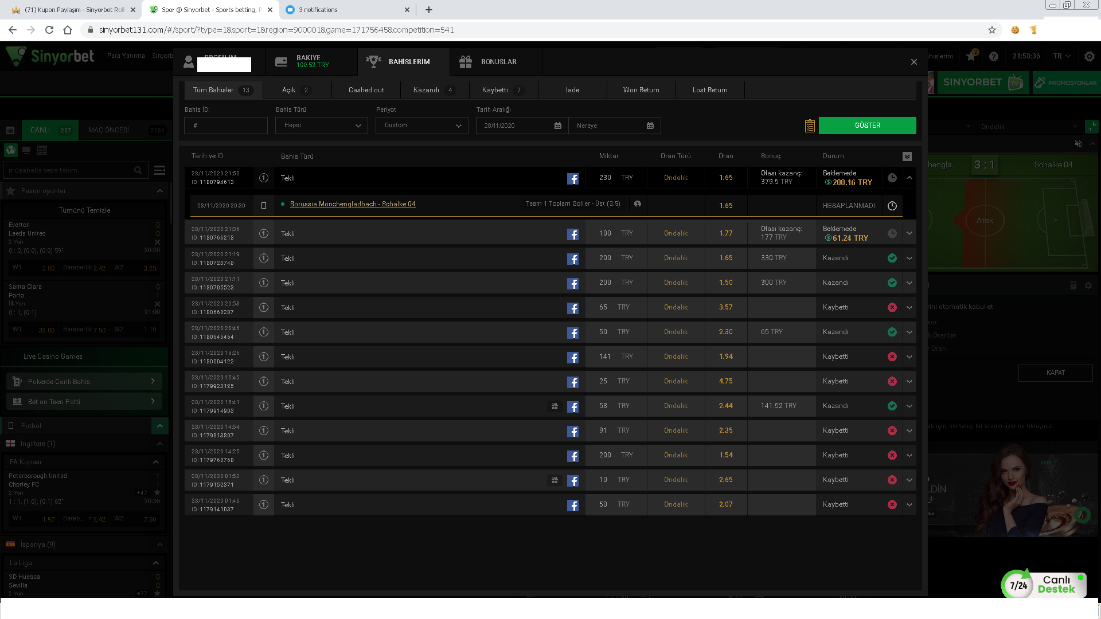
Task: Click the clipboard copy icon beside GÖSTER
Action: tap(810, 126)
